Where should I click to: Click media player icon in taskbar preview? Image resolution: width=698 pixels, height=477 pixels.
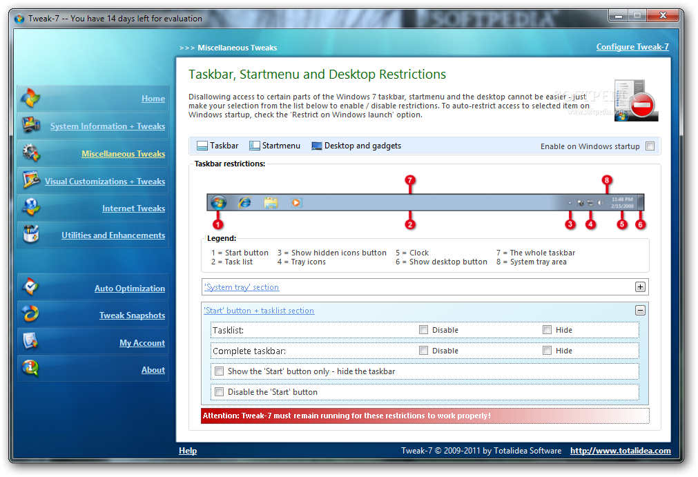pos(296,203)
